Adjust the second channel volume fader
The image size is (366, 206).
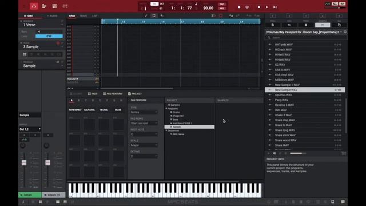pyautogui.click(x=47, y=163)
